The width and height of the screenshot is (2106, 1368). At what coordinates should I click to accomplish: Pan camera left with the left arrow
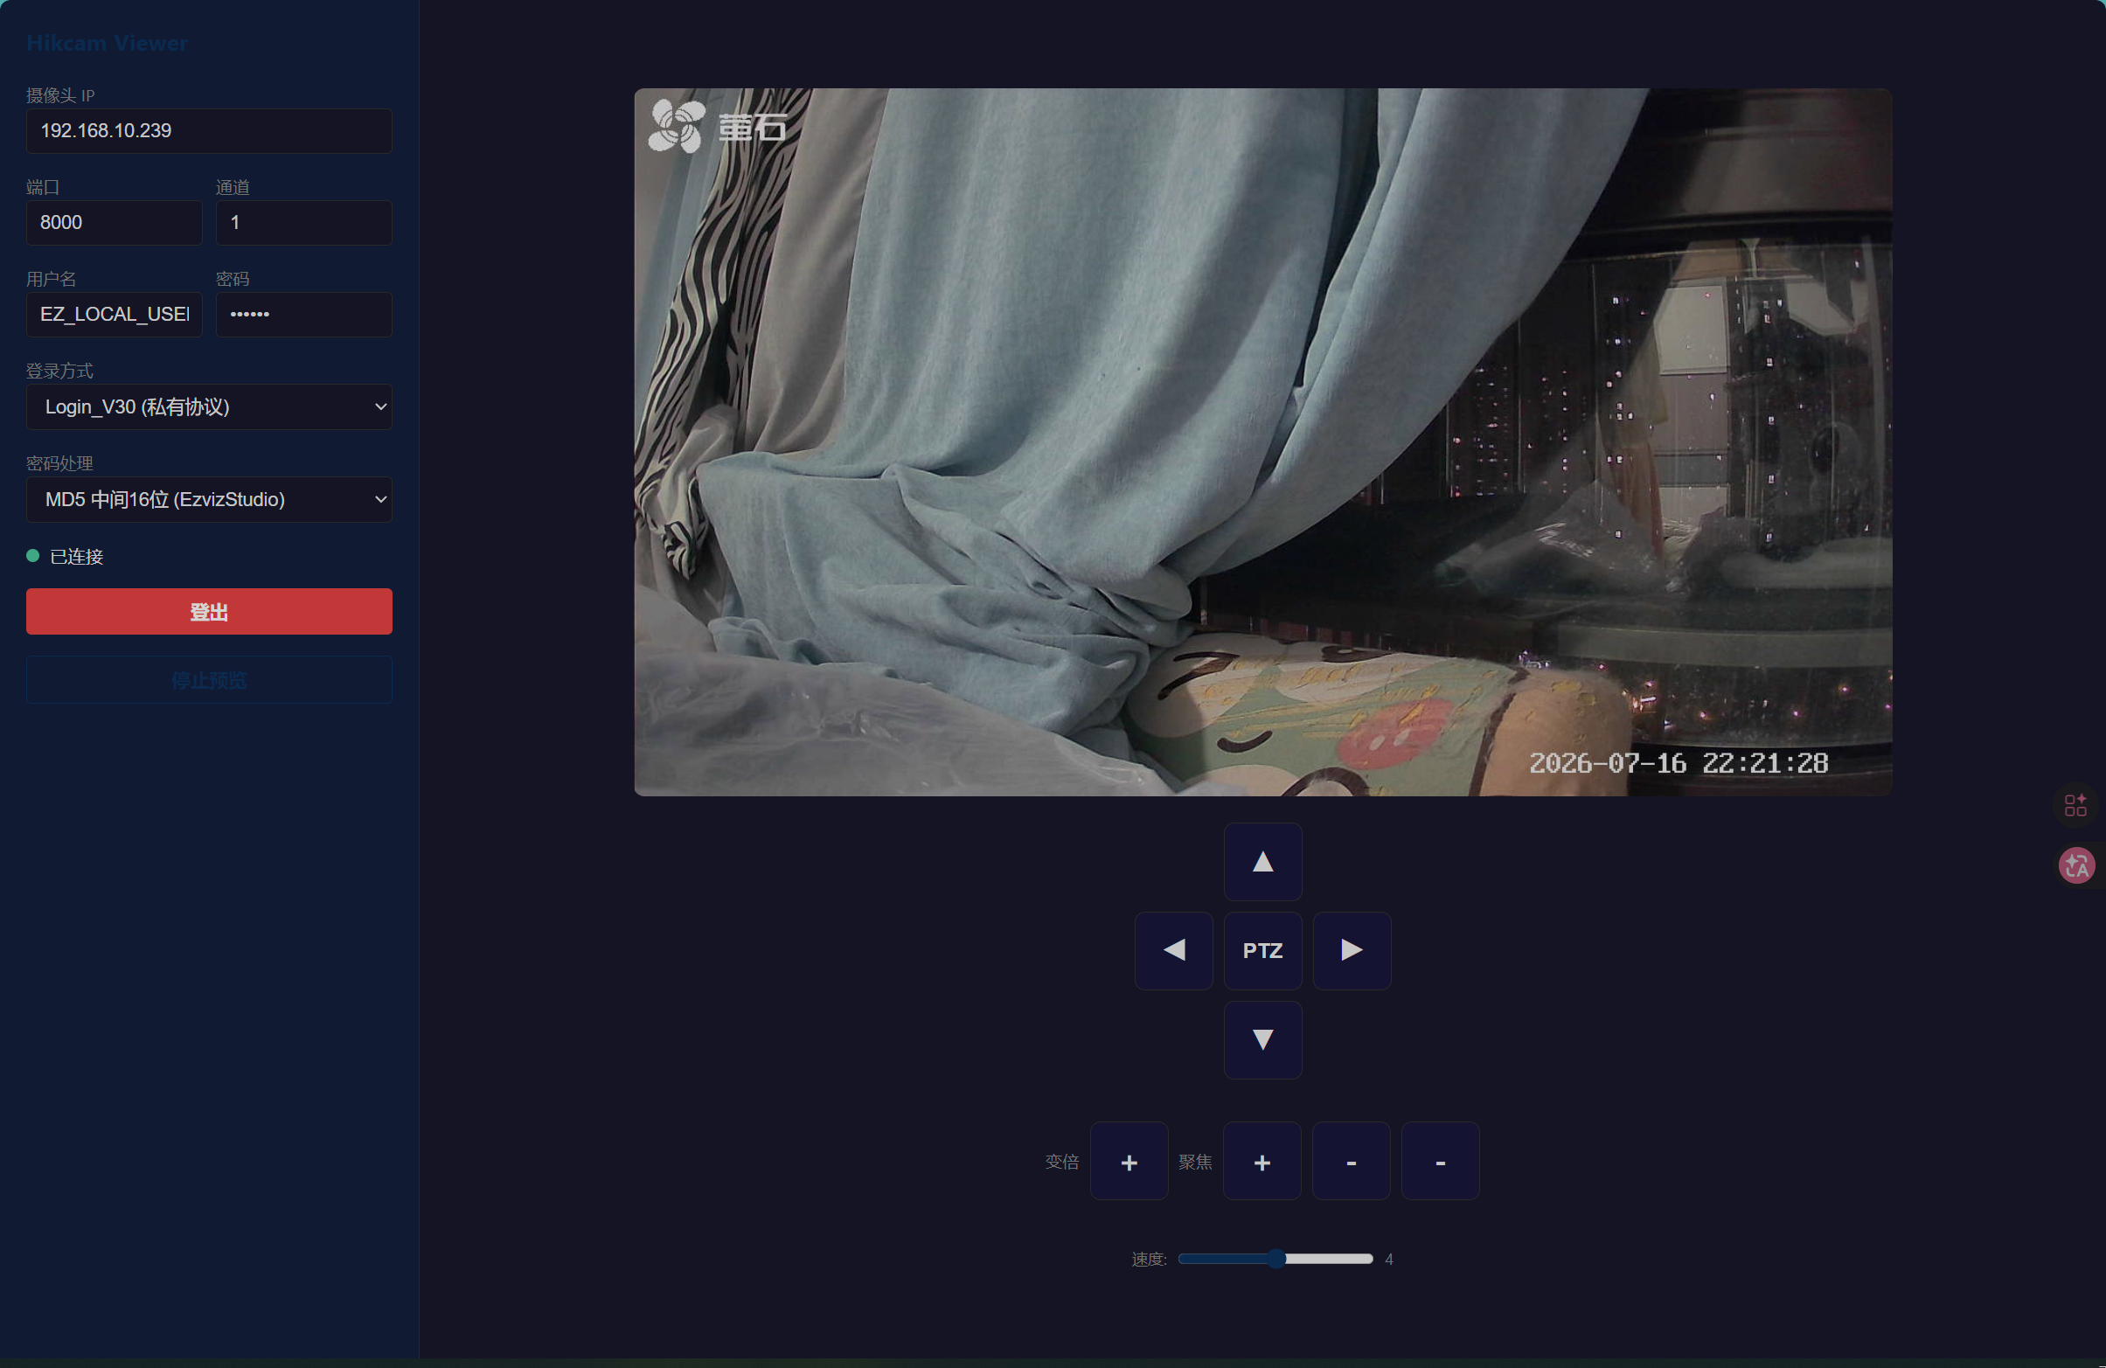(1173, 950)
